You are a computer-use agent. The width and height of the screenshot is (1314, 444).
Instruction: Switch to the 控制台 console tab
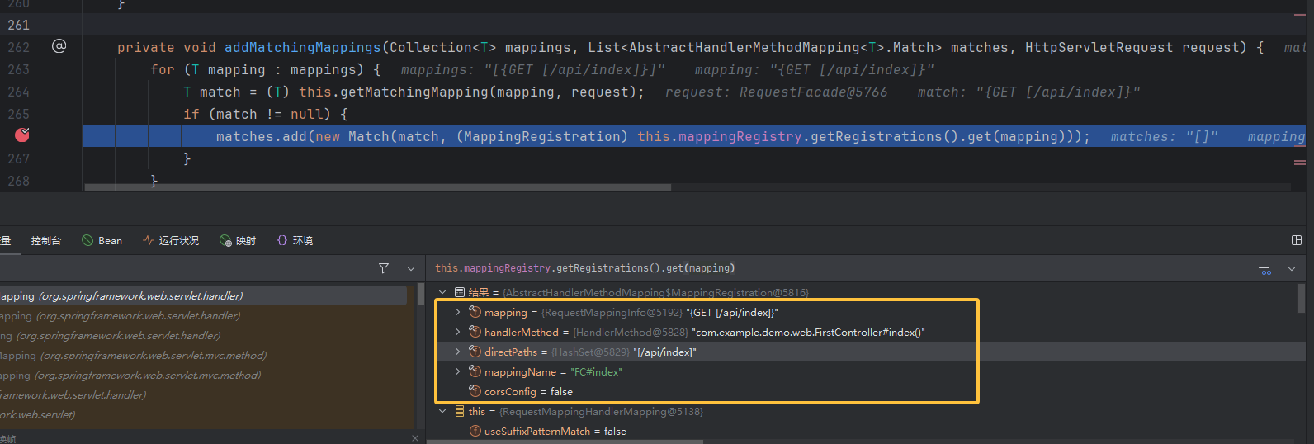pyautogui.click(x=45, y=241)
